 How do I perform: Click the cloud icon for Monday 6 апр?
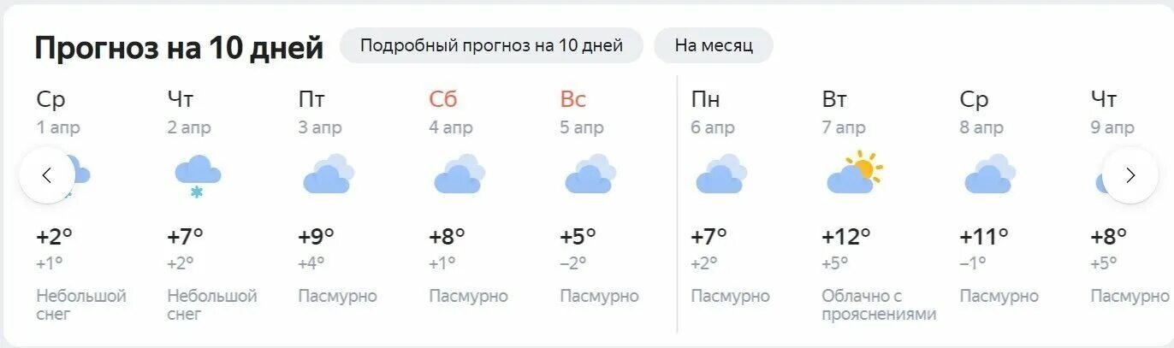click(721, 174)
